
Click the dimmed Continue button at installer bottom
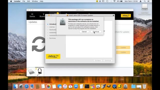coord(108,60)
